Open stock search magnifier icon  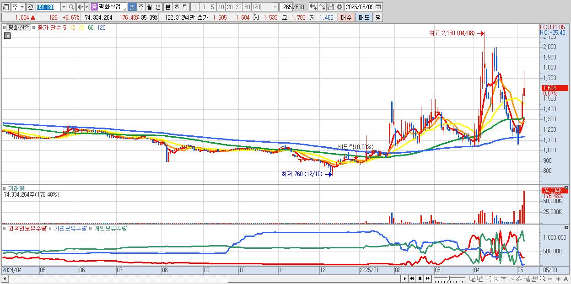[71, 7]
